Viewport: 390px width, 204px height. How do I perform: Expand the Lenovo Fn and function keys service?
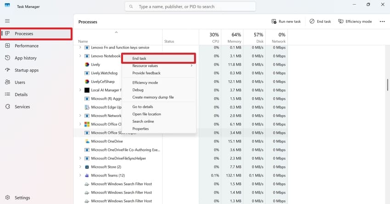80,47
